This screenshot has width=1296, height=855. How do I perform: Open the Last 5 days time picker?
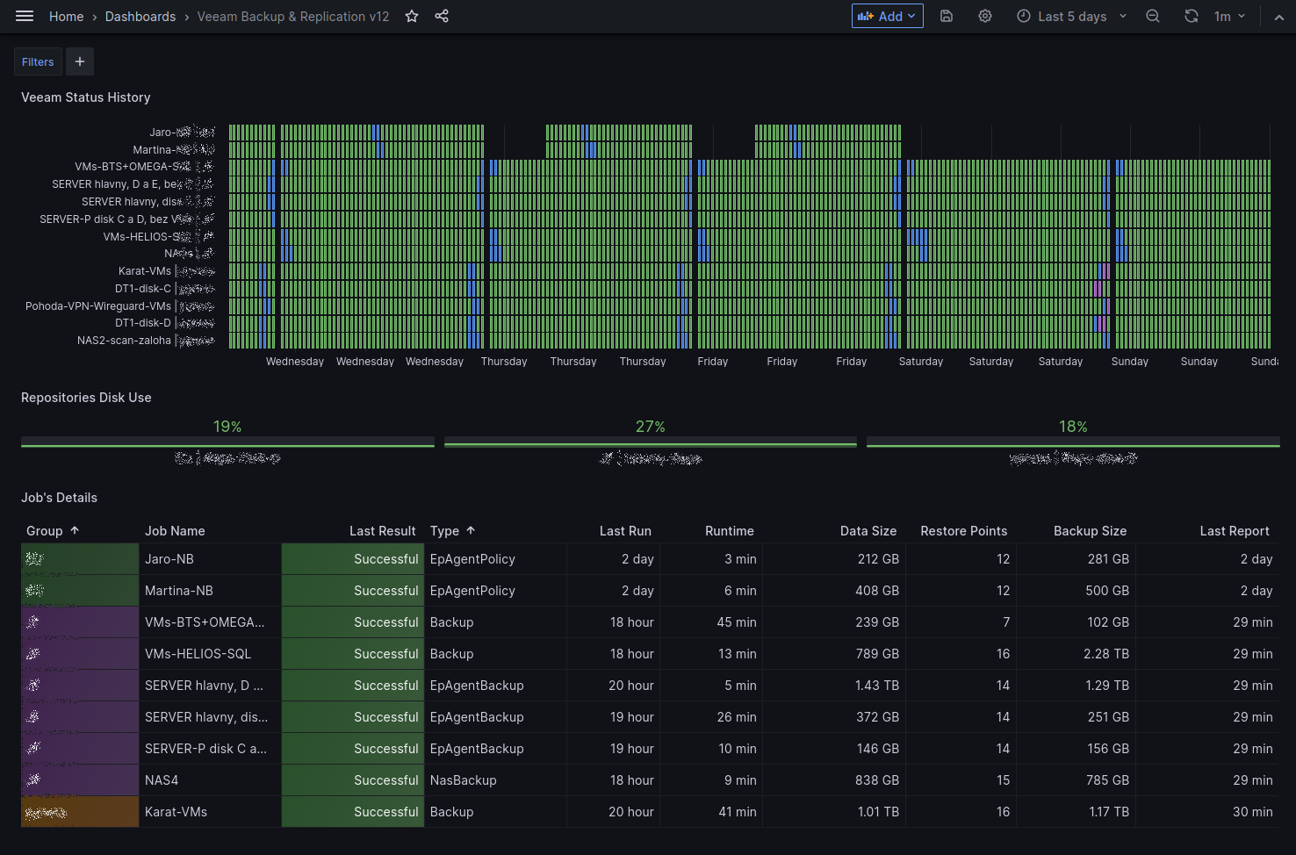(x=1071, y=16)
